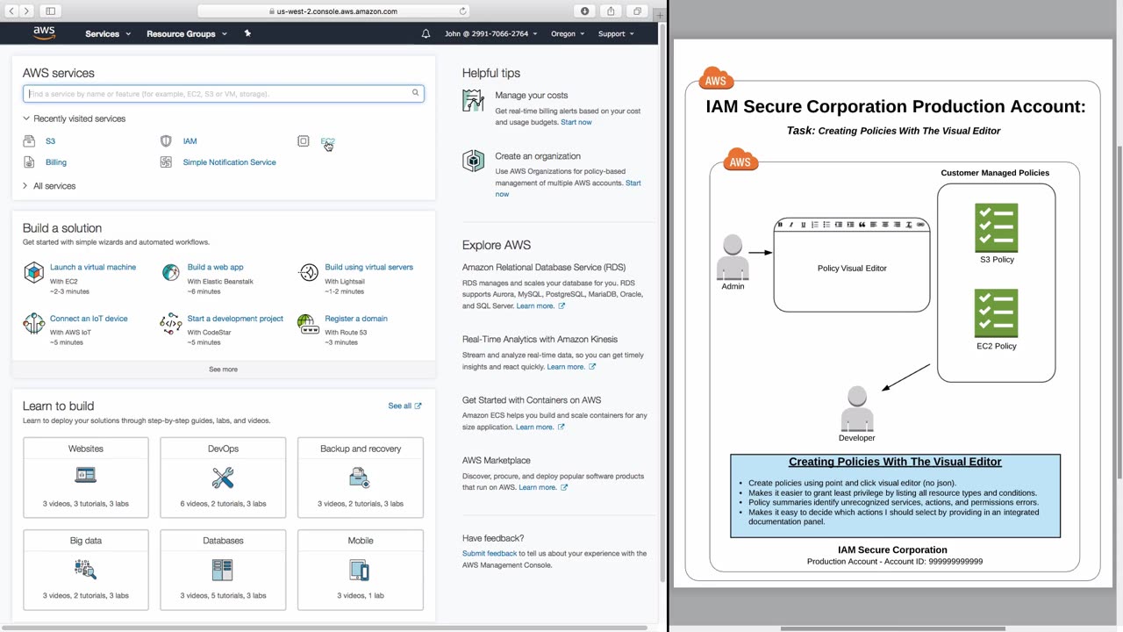This screenshot has height=632, width=1123.
Task: Show all tabs button in Safari
Action: pyautogui.click(x=637, y=11)
